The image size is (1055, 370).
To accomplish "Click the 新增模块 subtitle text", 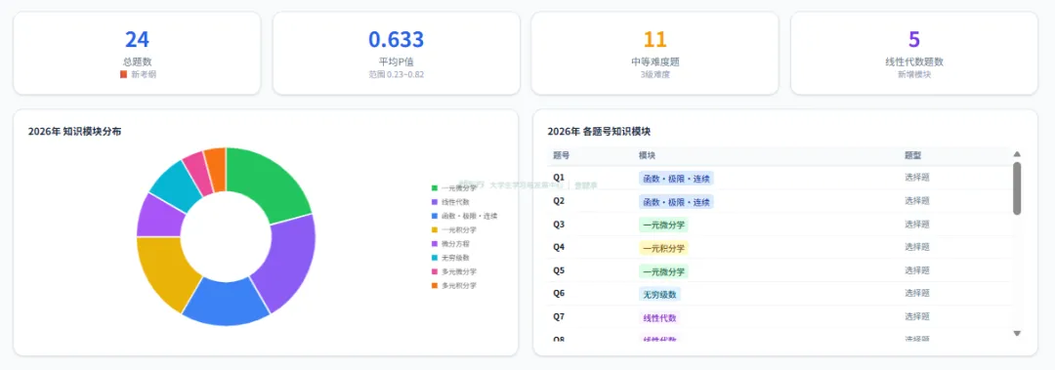I will coord(913,74).
